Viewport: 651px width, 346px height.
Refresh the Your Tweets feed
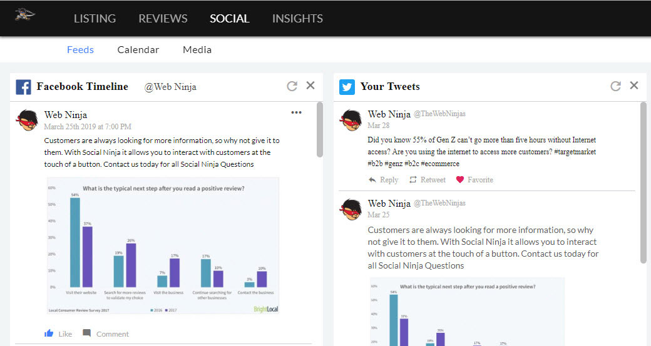pos(616,86)
